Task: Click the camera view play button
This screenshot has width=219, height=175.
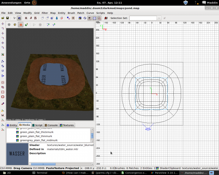Action: pyautogui.click(x=34, y=25)
